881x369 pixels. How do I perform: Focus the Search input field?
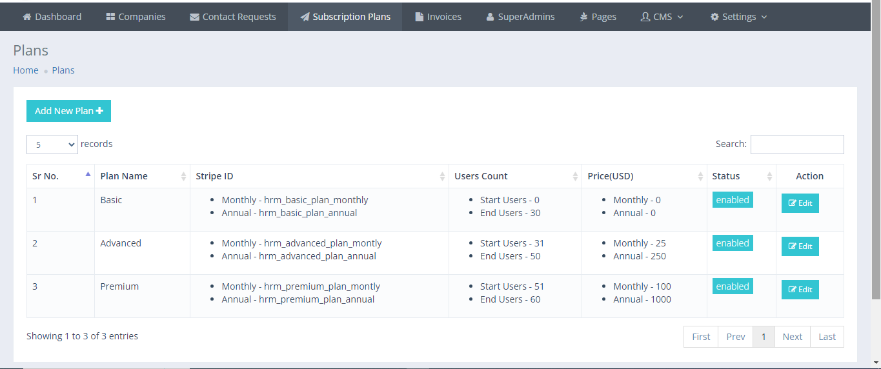tap(796, 145)
